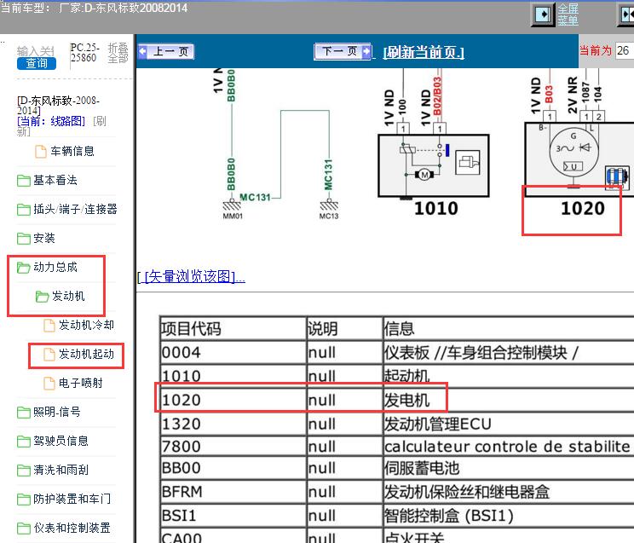Click the BSI1 code cell in table
Viewport: 634px width, 543px height.
pos(233,516)
